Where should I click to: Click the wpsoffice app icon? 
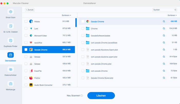[31, 43]
